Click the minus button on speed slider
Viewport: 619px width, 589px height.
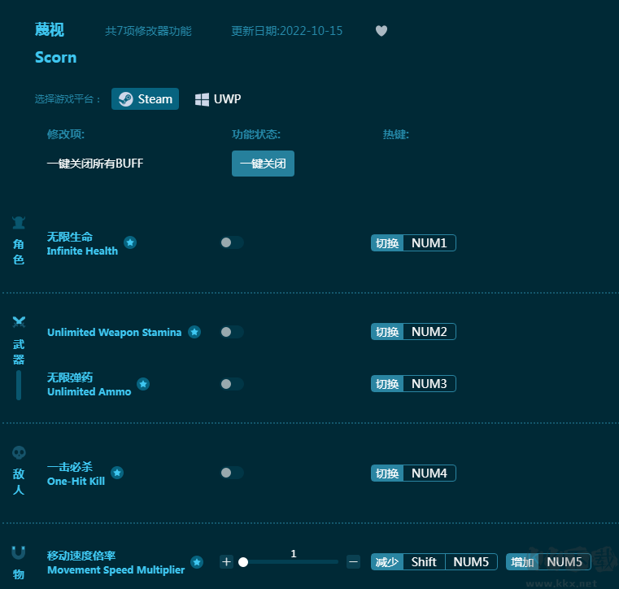(x=353, y=562)
